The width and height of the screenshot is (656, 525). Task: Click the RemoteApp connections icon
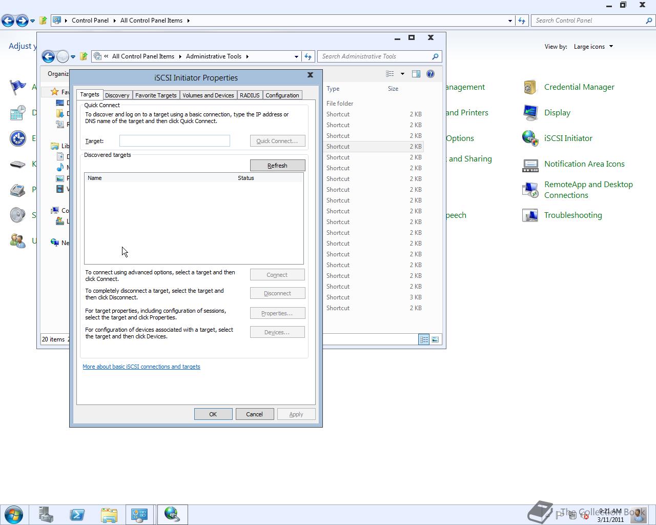(x=530, y=190)
